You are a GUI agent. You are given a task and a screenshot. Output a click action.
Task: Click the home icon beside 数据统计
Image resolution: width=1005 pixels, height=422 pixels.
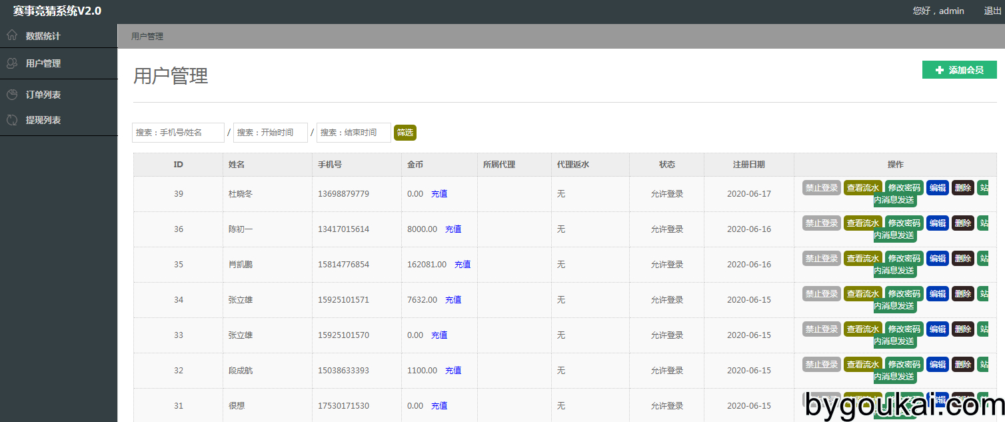click(x=11, y=35)
